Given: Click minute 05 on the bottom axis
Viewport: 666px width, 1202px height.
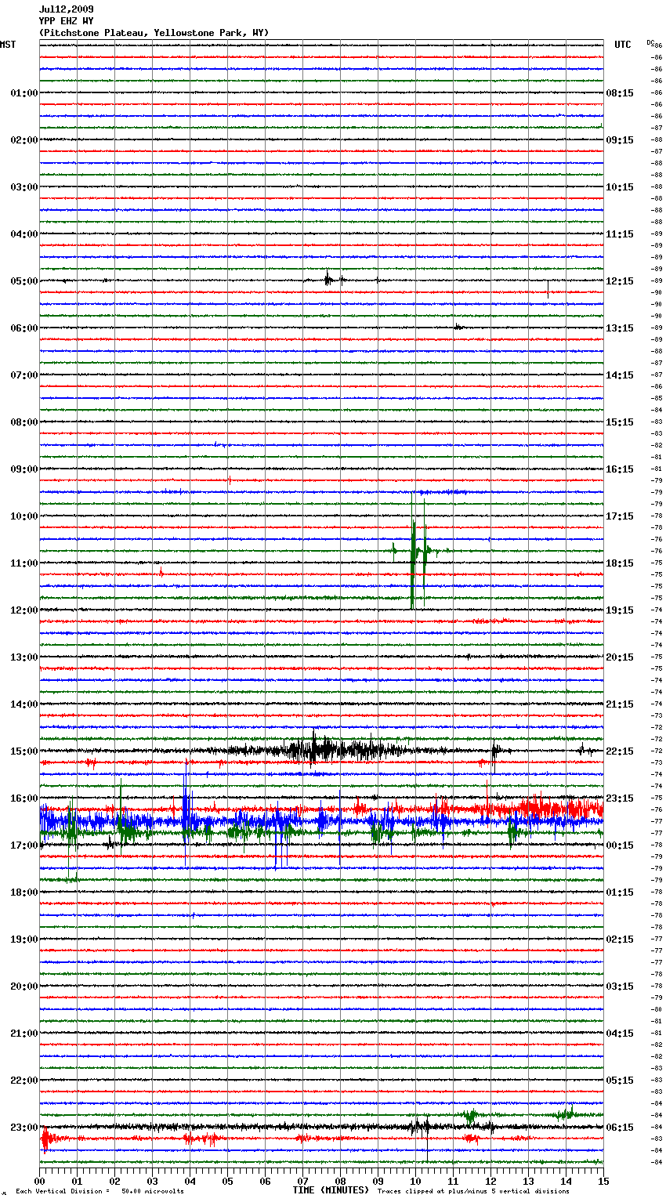Looking at the screenshot, I should (x=227, y=1181).
